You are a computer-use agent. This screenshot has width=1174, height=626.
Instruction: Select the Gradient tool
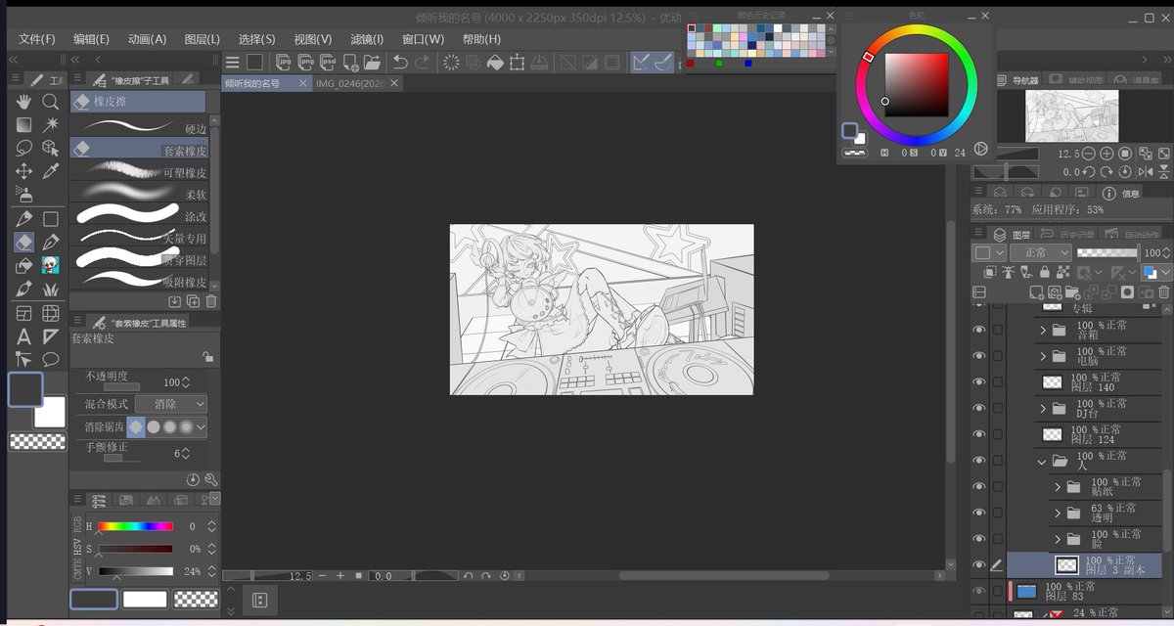click(23, 124)
